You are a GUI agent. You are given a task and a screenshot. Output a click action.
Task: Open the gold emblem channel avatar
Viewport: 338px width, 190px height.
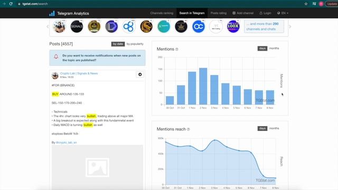pyautogui.click(x=94, y=26)
